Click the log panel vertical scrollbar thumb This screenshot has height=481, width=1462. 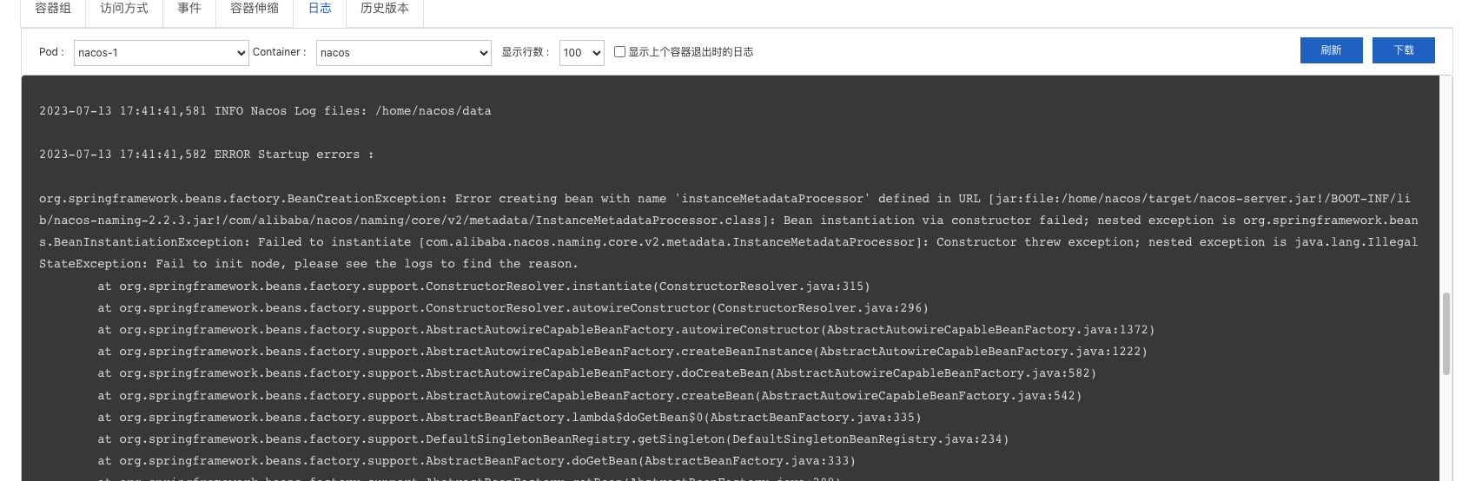click(x=1446, y=333)
